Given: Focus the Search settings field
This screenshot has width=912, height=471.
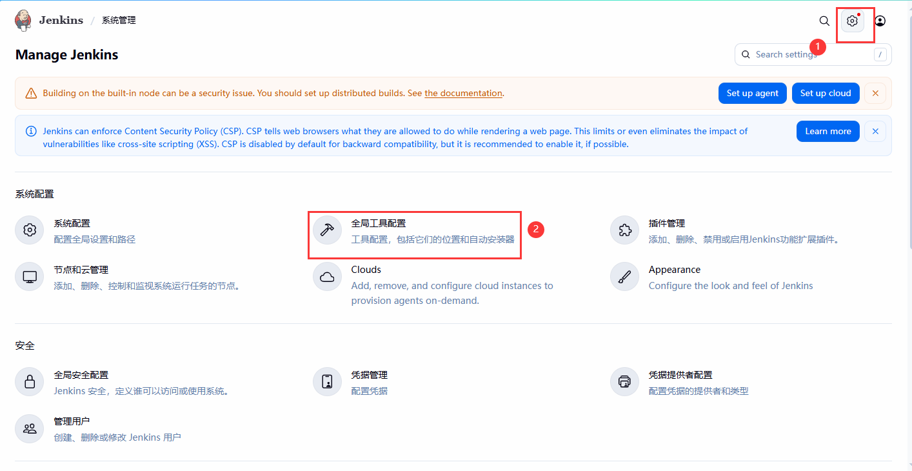Looking at the screenshot, I should click(813, 54).
